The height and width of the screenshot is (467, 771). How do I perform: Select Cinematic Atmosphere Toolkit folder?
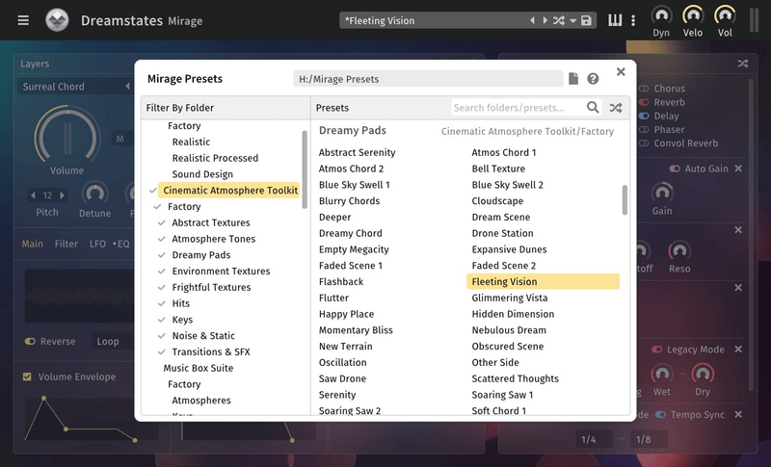229,191
